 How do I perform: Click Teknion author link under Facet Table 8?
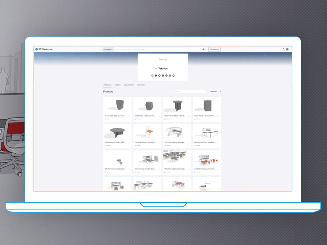coord(109,119)
